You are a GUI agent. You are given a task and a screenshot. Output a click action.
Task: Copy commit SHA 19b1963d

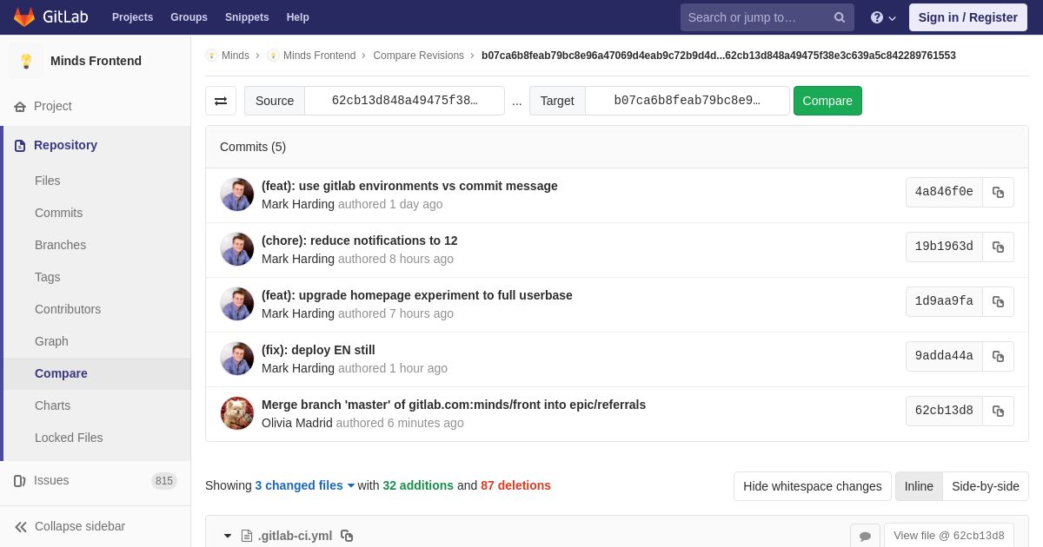pos(998,247)
